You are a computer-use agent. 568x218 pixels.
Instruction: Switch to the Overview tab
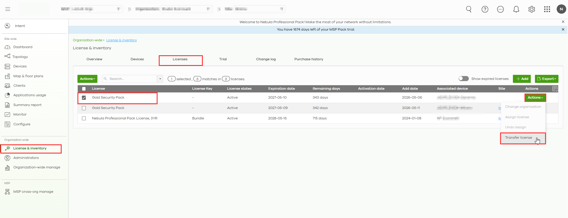point(94,59)
